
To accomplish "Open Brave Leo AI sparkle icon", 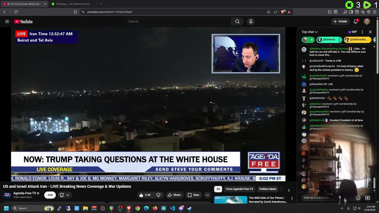I will pyautogui.click(x=363, y=12).
